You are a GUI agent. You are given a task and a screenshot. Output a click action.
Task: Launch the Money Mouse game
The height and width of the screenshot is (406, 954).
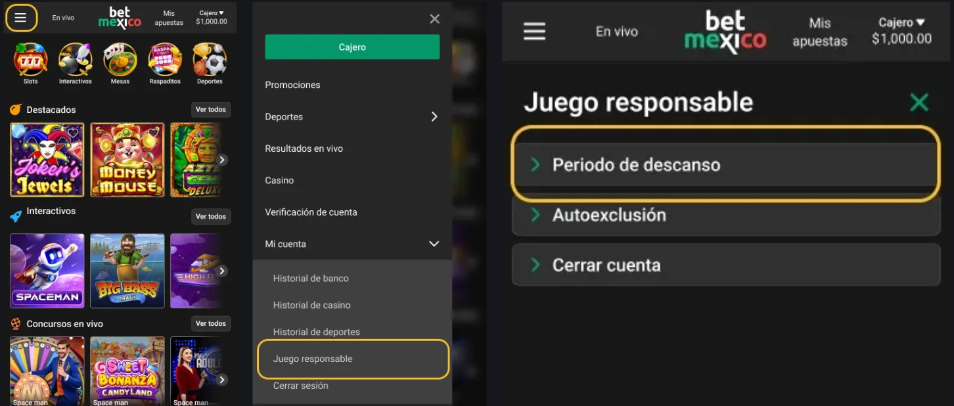point(127,160)
